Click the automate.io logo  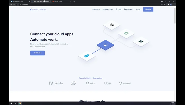(38, 9)
